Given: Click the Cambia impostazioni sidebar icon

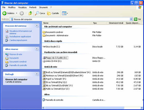Looking at the screenshot, I should click(x=7, y=40).
